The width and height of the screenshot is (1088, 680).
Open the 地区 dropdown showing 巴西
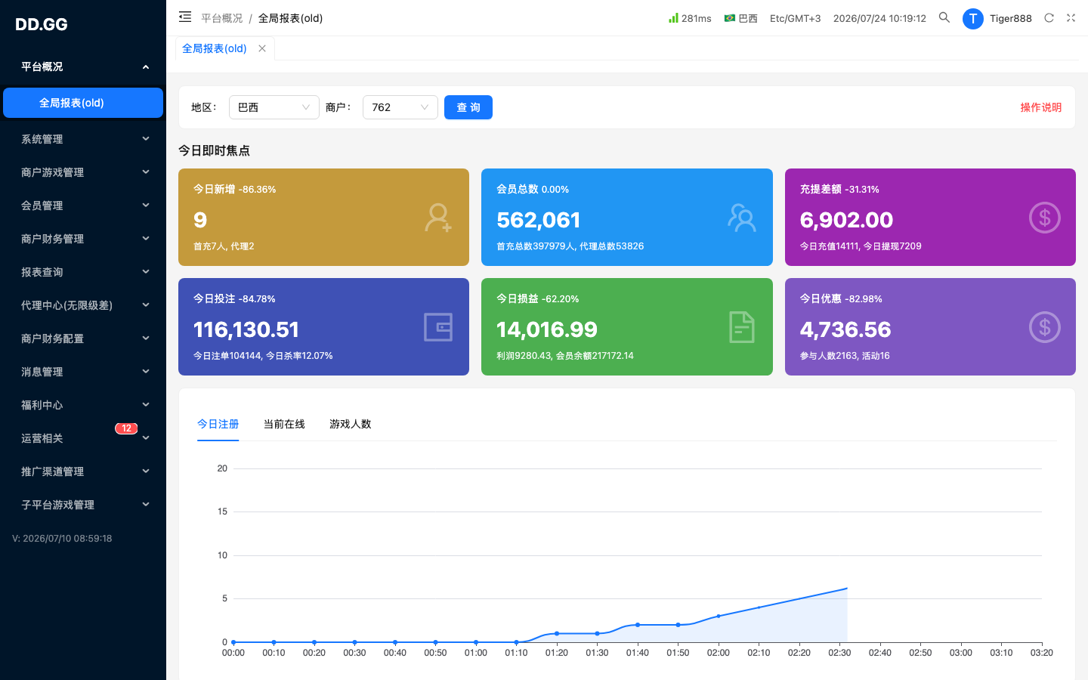pyautogui.click(x=274, y=107)
